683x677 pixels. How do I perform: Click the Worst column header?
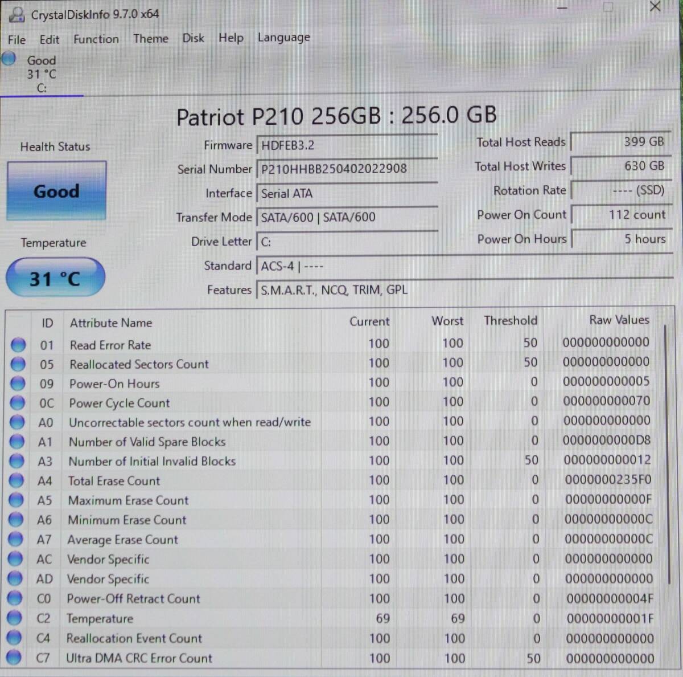447,321
